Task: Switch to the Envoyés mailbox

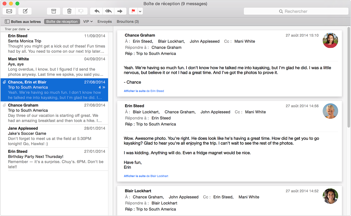Action: tap(104, 21)
